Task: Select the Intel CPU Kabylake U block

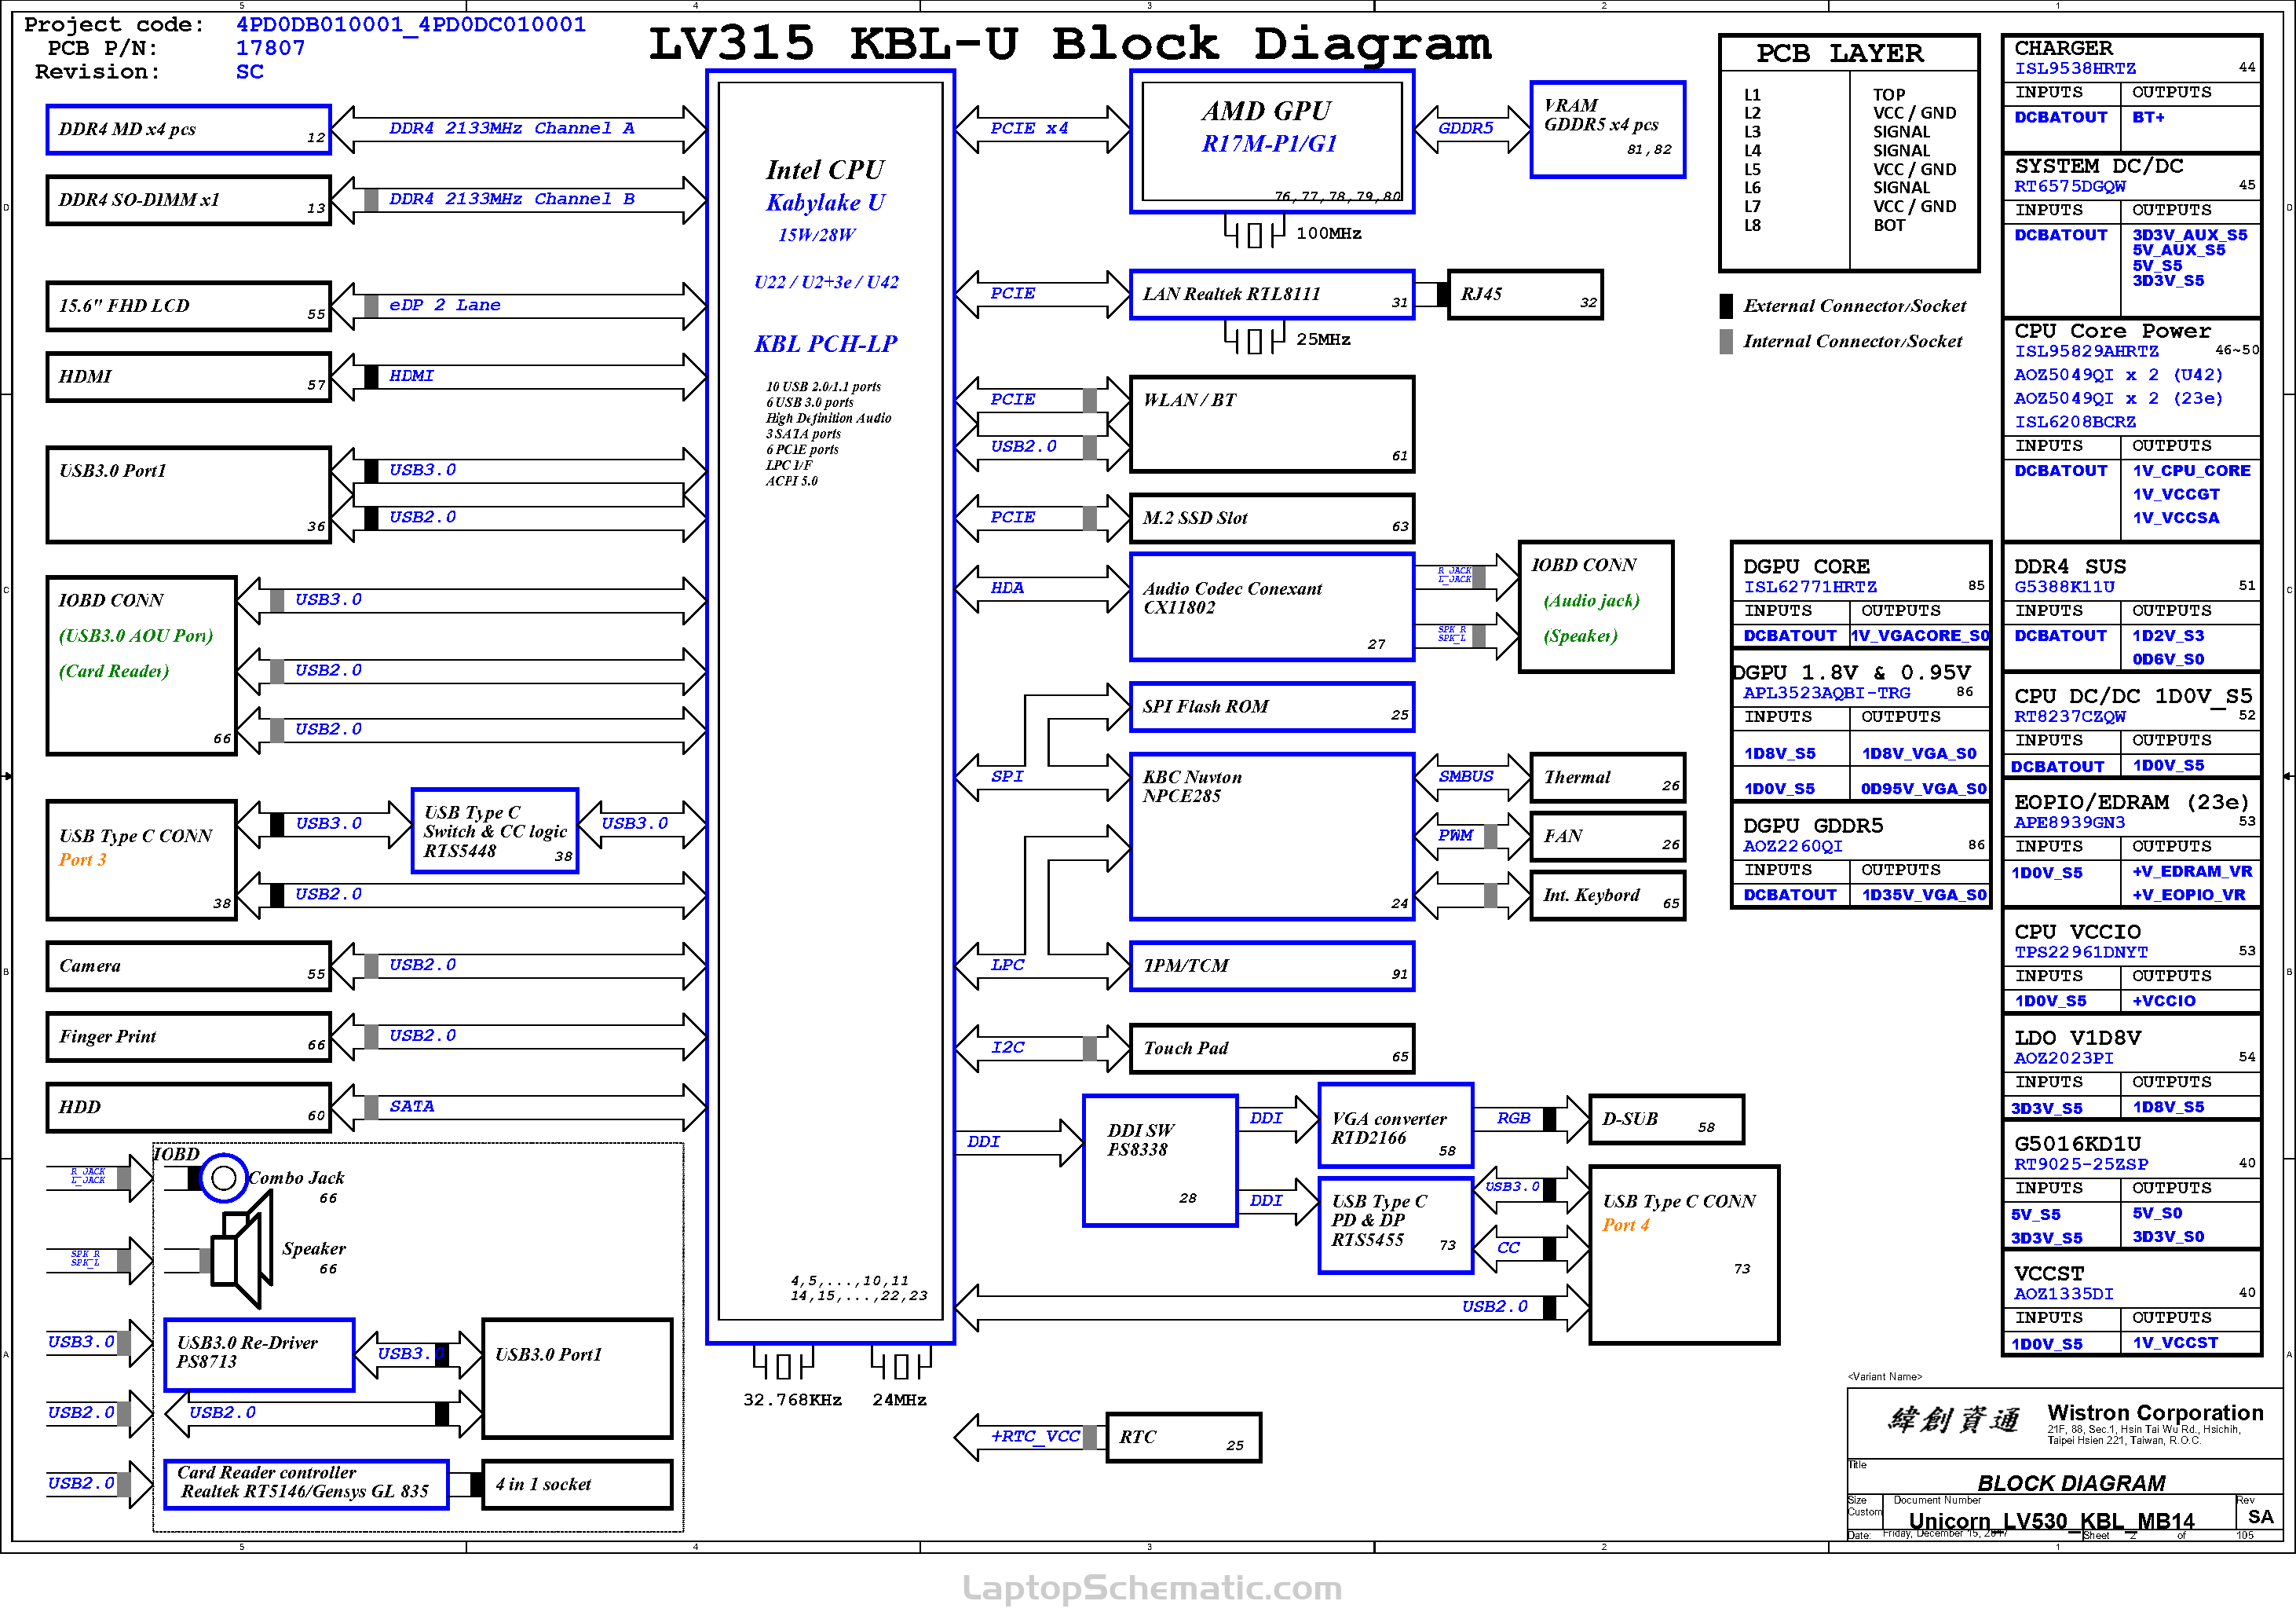Action: pyautogui.click(x=830, y=706)
